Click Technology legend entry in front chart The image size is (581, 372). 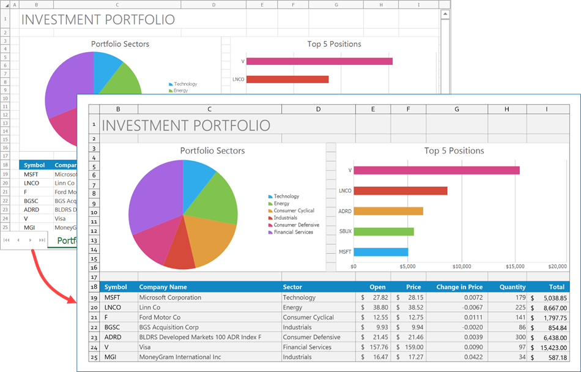283,196
